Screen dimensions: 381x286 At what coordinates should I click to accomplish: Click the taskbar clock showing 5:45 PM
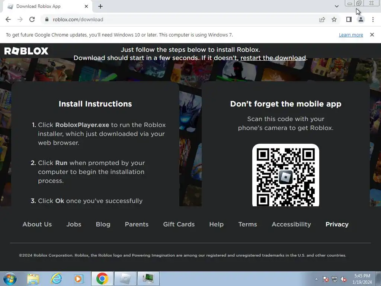(362, 279)
